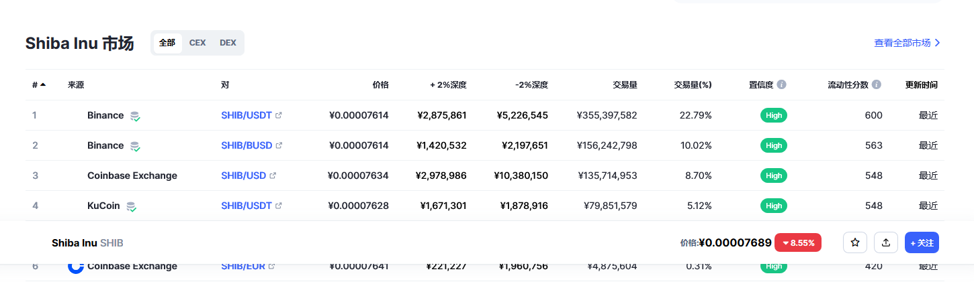Click info icon next to 流动性分数
This screenshot has width=974, height=288.
[877, 85]
